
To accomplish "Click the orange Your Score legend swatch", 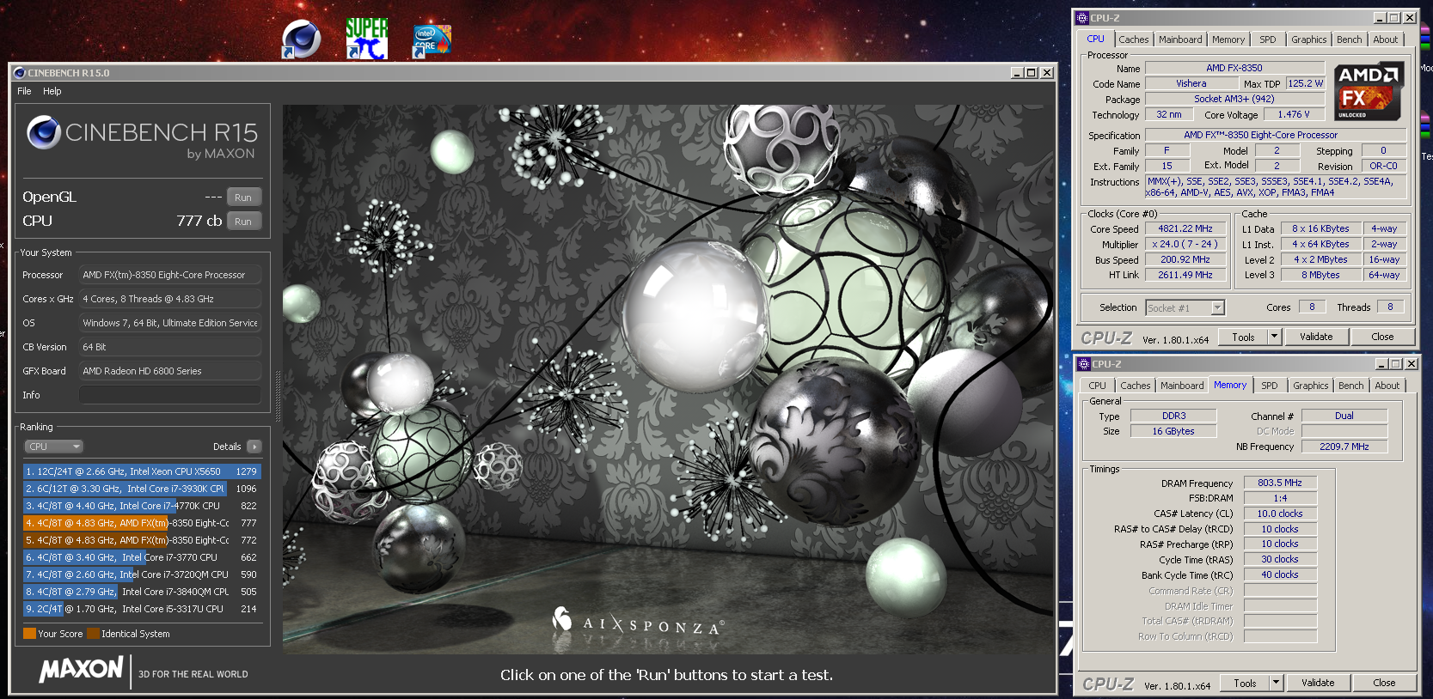I will [30, 634].
